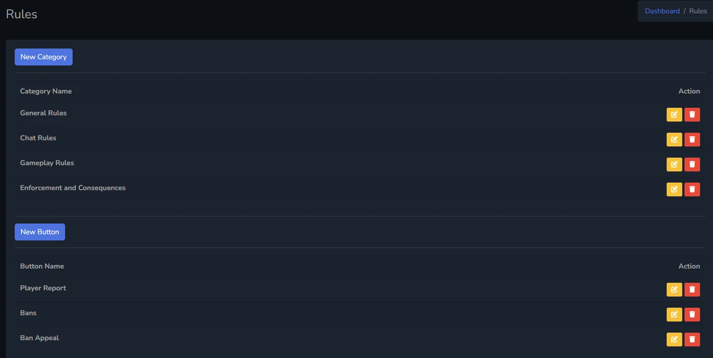
Task: Click the New Category button
Action: pos(44,57)
